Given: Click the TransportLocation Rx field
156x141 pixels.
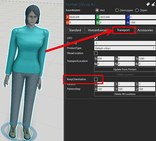Looking at the screenshot, I should (106, 64).
